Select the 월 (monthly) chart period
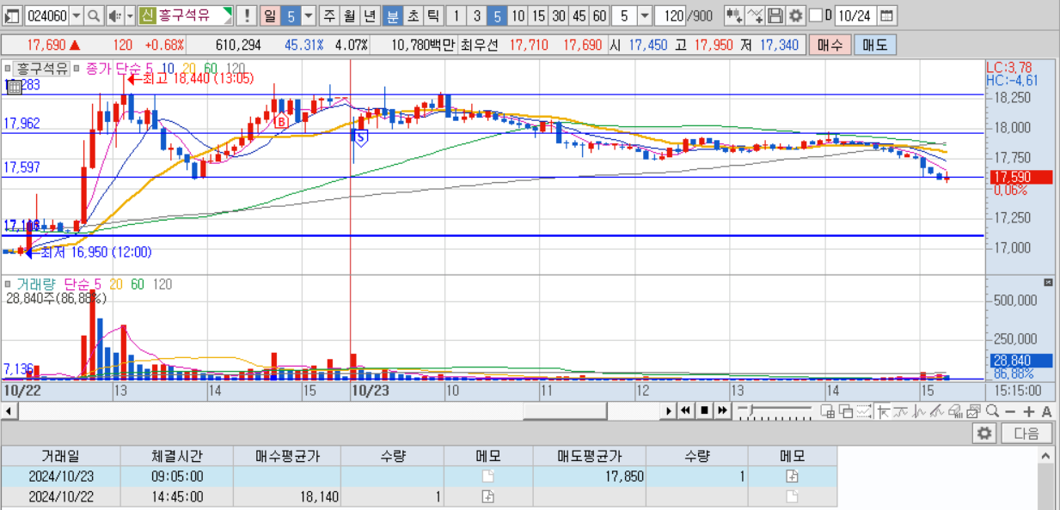Image resolution: width=1060 pixels, height=510 pixels. click(350, 15)
